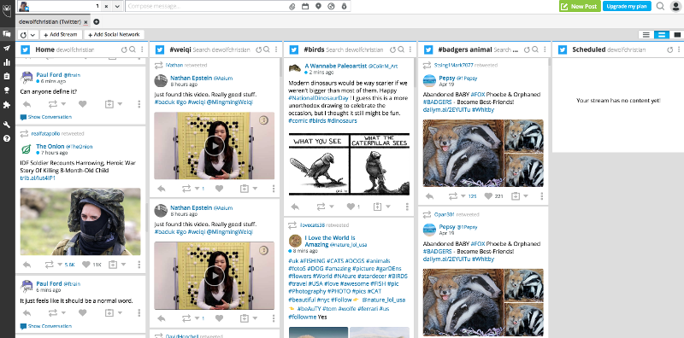Open Assignments clipboard icon in sidebar
This screenshot has height=338, width=684.
click(x=7, y=76)
